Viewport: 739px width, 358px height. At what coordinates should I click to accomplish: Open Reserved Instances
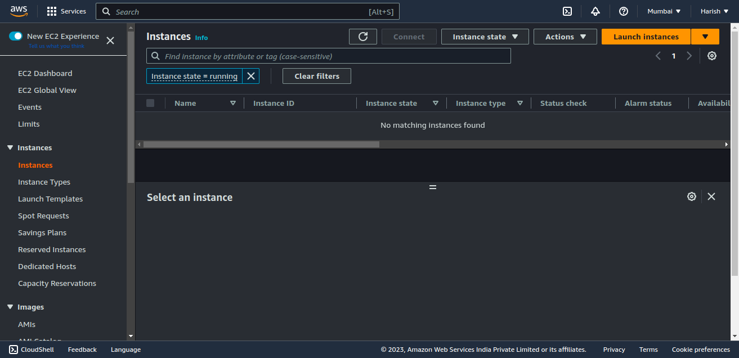pos(52,249)
